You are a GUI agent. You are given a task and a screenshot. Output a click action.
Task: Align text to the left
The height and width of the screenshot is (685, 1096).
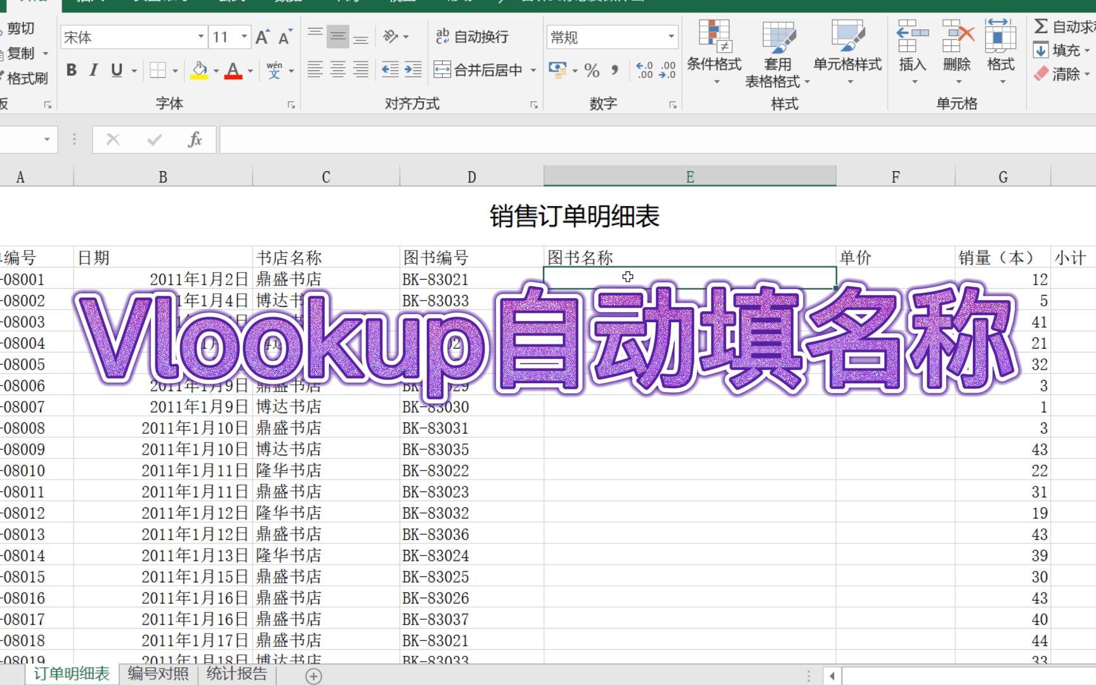tap(315, 70)
